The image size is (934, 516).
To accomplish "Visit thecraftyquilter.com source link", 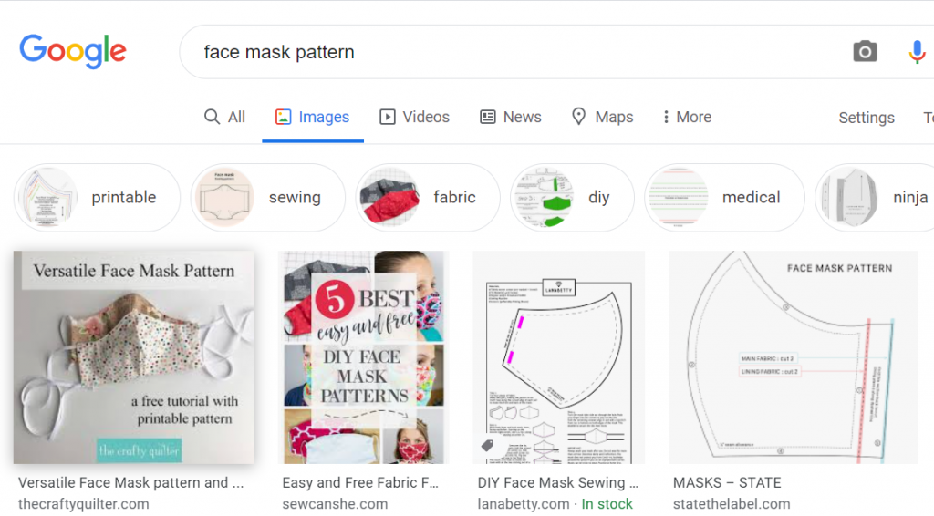I will pyautogui.click(x=83, y=504).
